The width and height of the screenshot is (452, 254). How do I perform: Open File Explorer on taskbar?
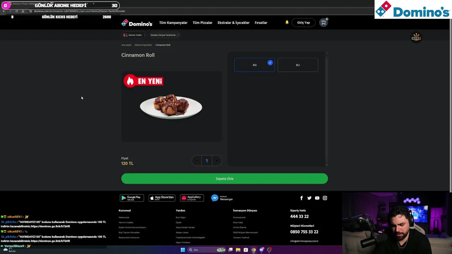click(238, 250)
